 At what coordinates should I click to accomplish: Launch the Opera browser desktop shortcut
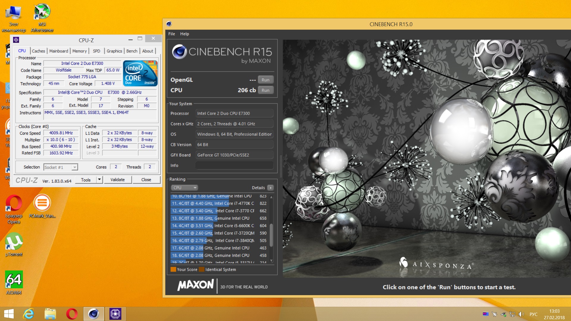(x=14, y=209)
